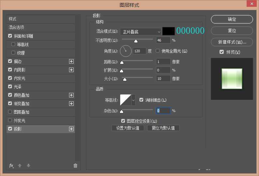Screen dimensions: 259x176
Task: Toggle the 消除锯齿 checkbox
Action: click(141, 100)
